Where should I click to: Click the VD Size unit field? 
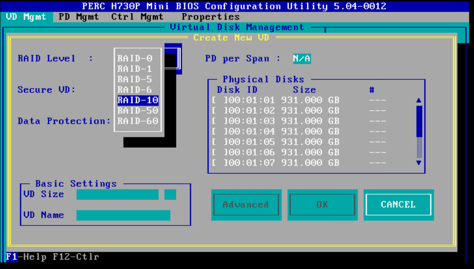pyautogui.click(x=170, y=194)
